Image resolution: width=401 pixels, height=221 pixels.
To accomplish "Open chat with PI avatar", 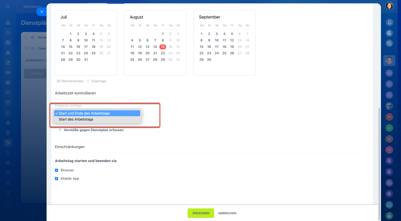I will (389, 117).
